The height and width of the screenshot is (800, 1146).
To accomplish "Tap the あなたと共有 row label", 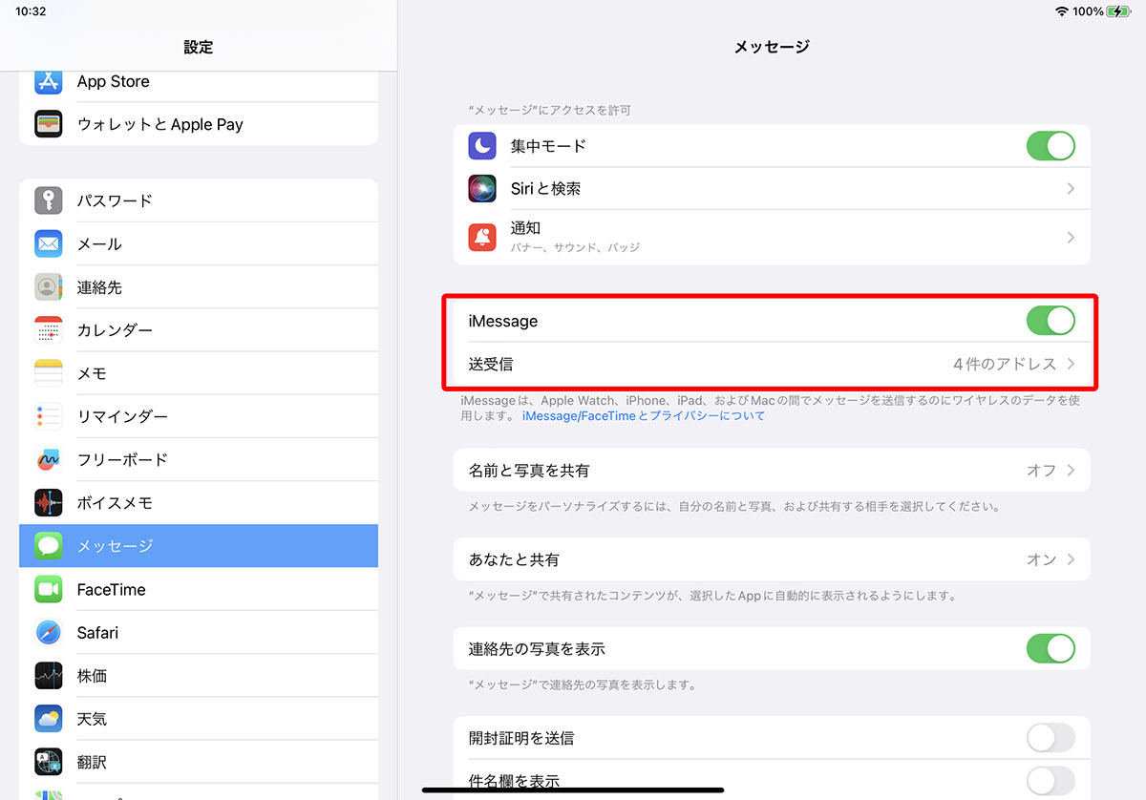I will pyautogui.click(x=514, y=559).
